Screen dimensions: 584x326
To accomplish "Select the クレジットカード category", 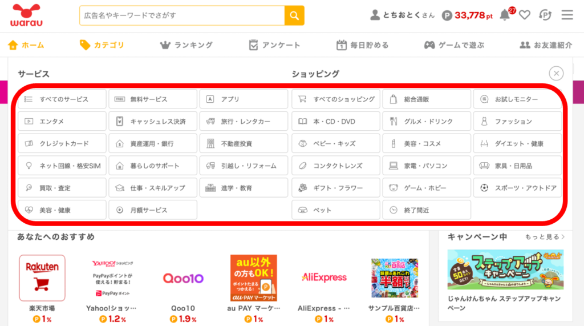I will coord(62,144).
